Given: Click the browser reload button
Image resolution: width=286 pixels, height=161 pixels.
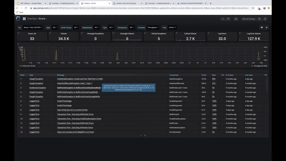Looking at the screenshot, I should pyautogui.click(x=26, y=8).
